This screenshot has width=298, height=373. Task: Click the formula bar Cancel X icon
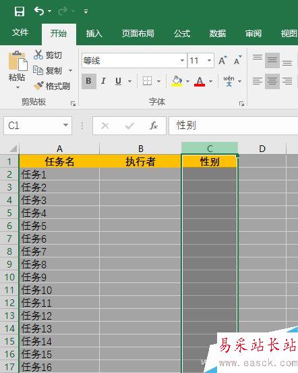[105, 126]
